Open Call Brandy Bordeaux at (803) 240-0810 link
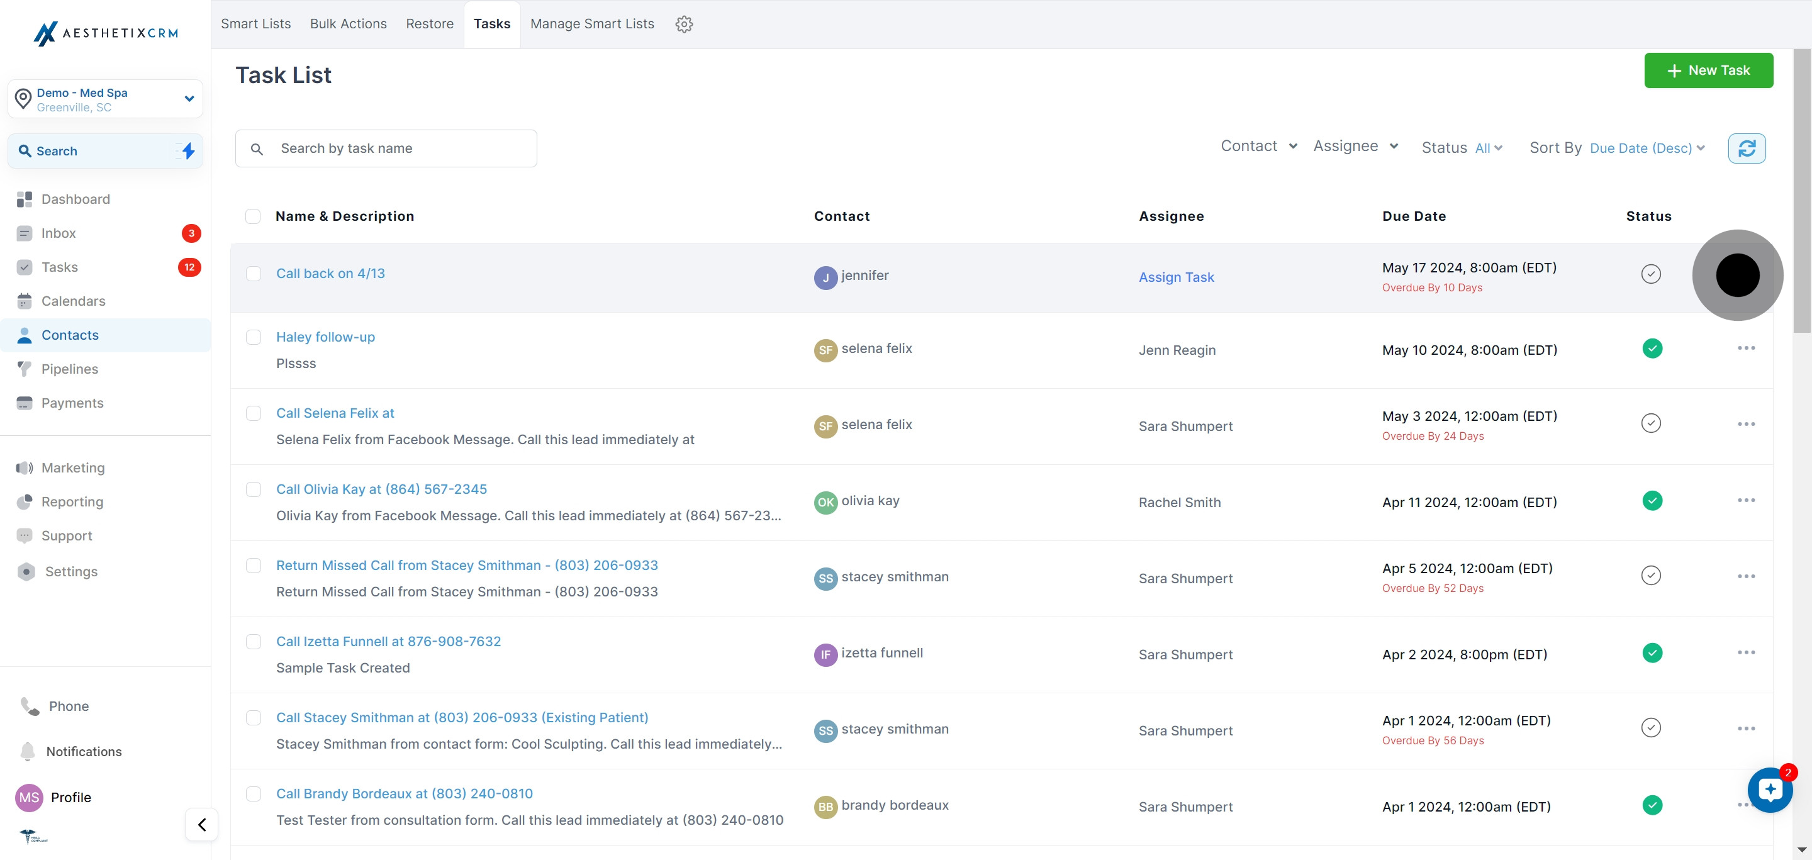The image size is (1812, 860). coord(405,793)
